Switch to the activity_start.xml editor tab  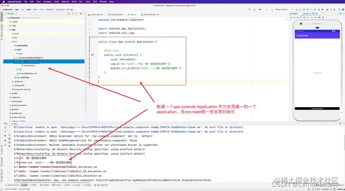[97, 15]
